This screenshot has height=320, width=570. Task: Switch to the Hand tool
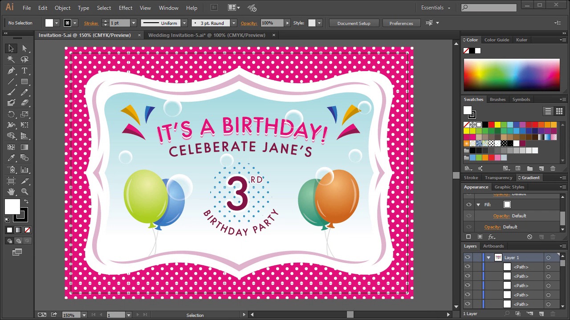tap(11, 192)
